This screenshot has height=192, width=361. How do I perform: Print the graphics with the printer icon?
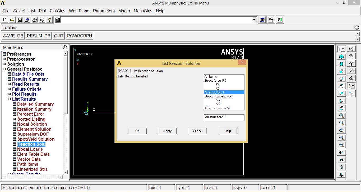tap(34, 19)
